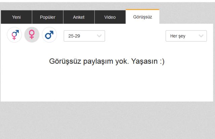Open the Anket tab
This screenshot has width=215, height=139.
tap(79, 17)
